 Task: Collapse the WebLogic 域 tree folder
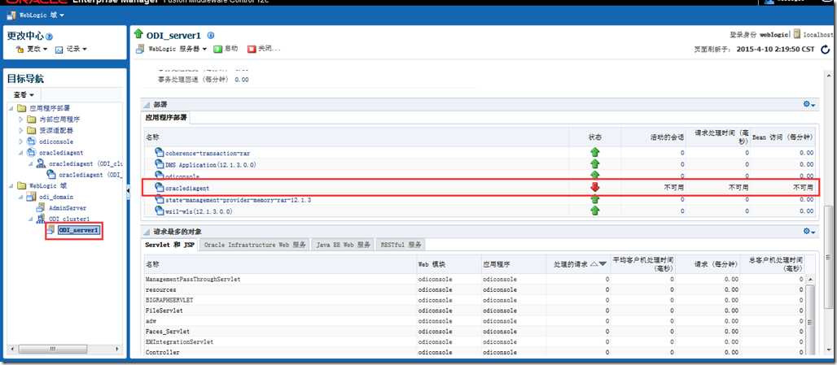coord(11,186)
